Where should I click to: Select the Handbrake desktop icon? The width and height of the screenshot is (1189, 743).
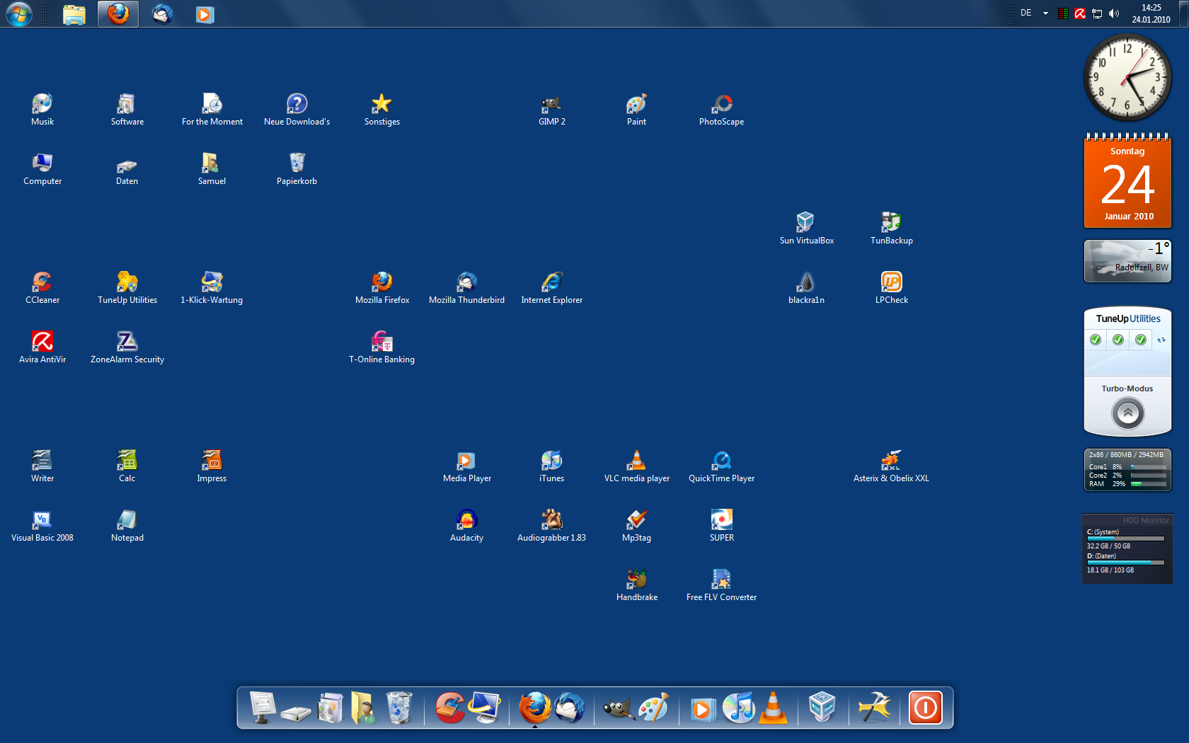tap(637, 585)
